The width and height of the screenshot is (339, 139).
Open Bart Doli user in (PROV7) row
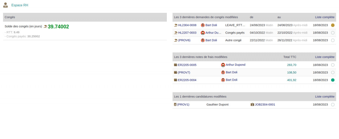231,72
